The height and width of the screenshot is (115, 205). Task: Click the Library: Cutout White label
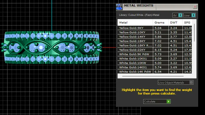click(x=139, y=15)
